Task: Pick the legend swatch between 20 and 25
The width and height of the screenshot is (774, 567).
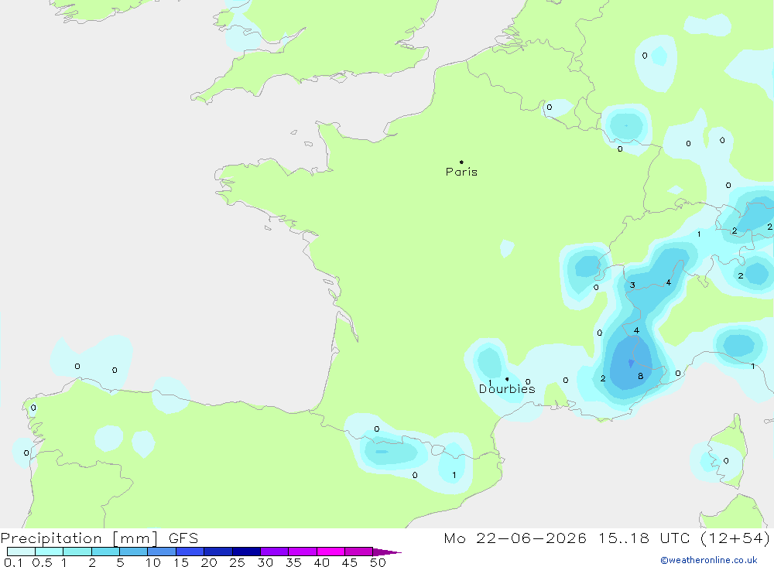Action: (217, 552)
